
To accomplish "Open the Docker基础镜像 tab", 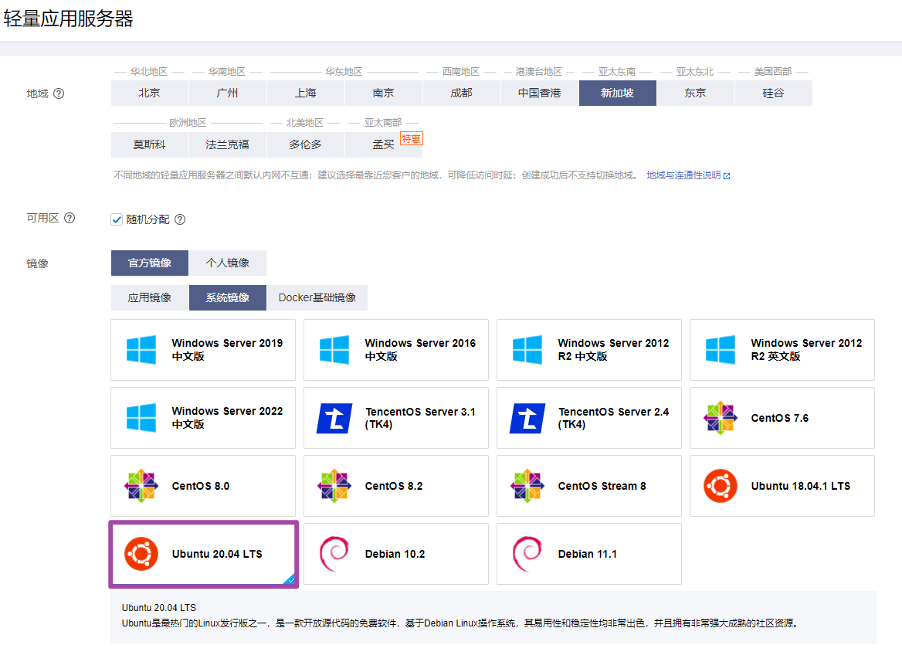I will 317,297.
